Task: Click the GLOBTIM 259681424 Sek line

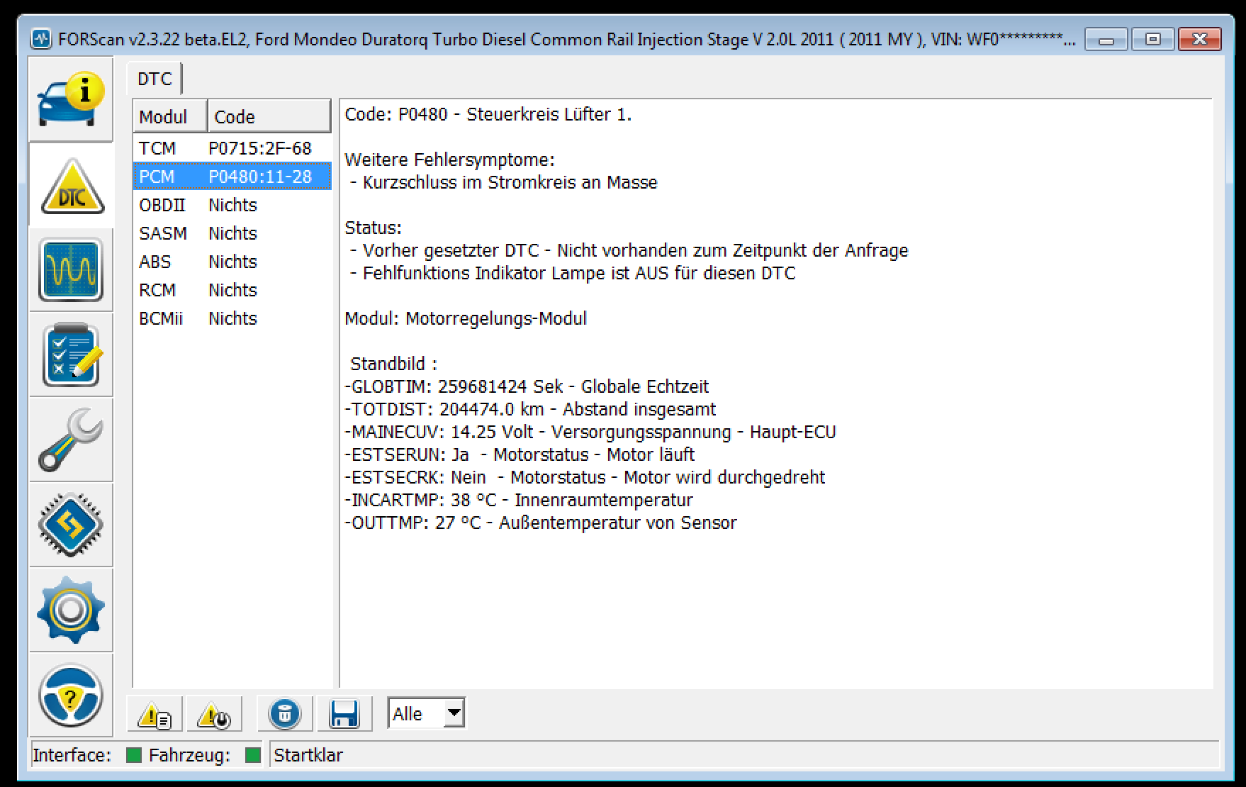Action: click(x=527, y=386)
